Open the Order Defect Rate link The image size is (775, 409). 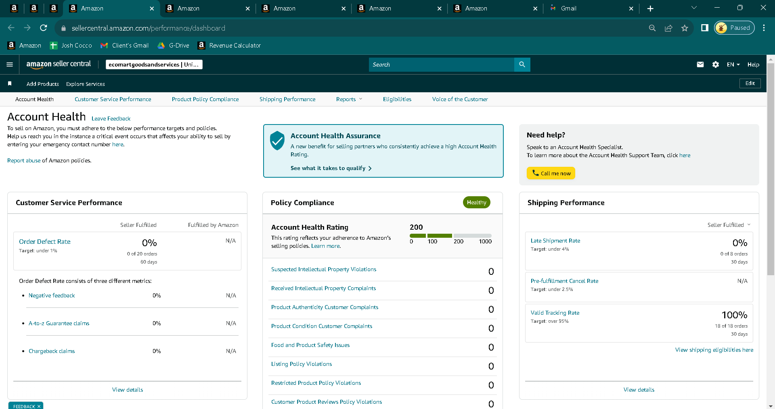(x=45, y=241)
